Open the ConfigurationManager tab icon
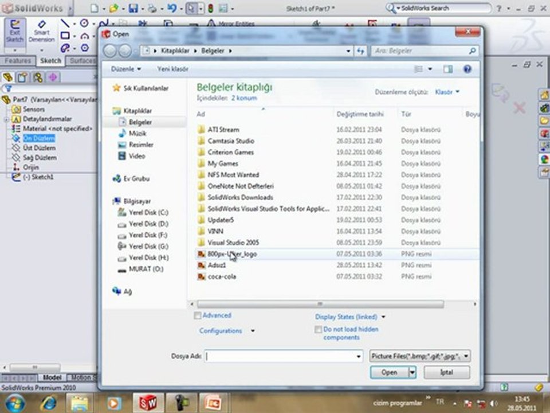The image size is (550, 413). click(38, 77)
